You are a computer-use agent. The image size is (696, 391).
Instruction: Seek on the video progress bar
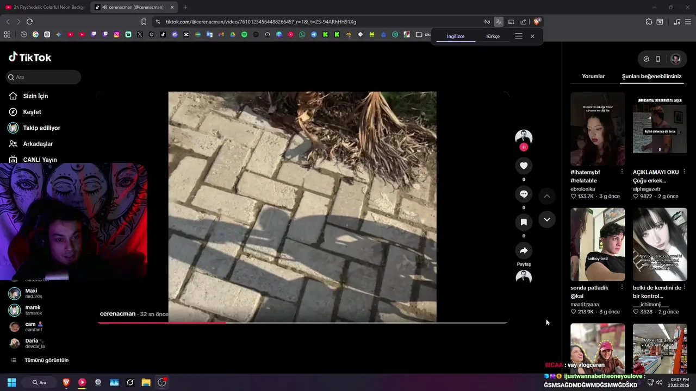tap(302, 323)
